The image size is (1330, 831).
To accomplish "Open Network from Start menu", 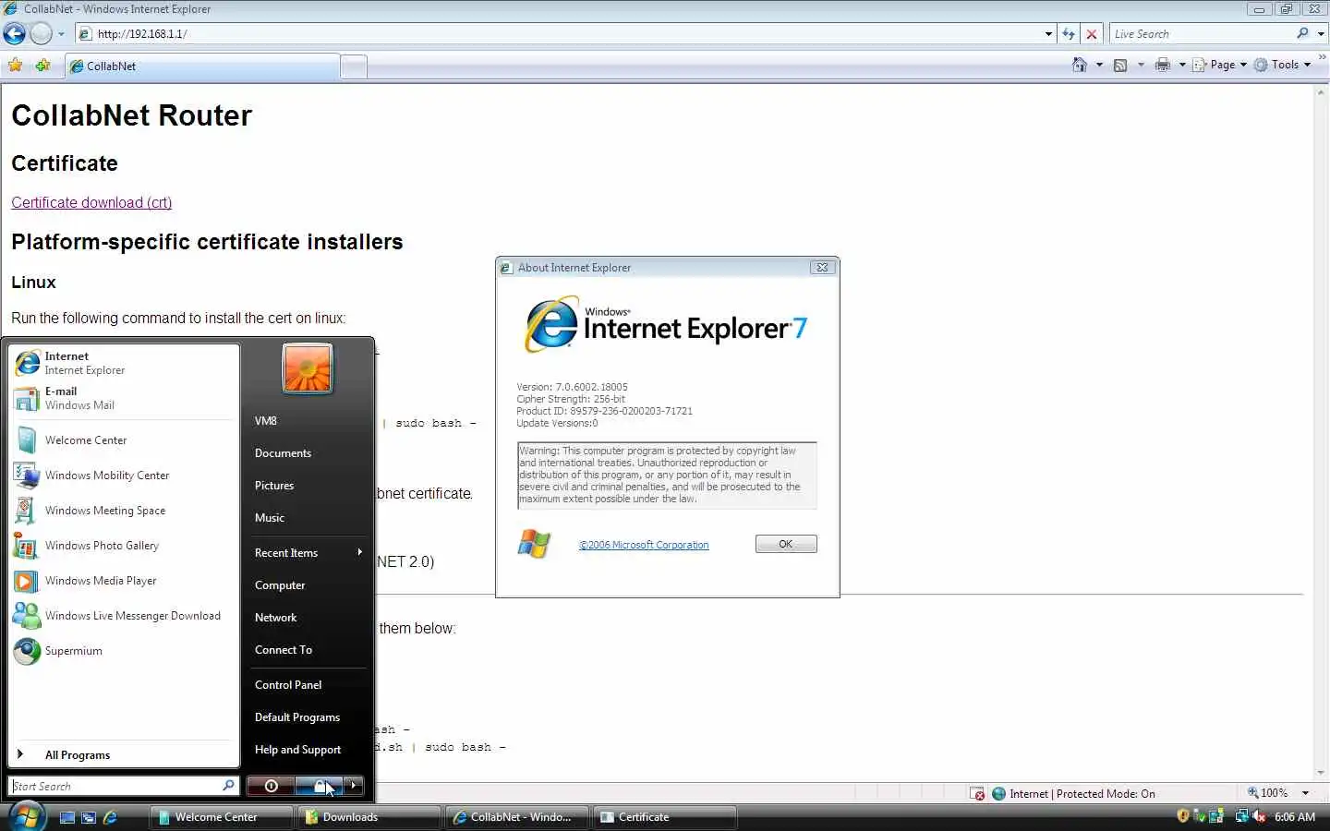I will click(x=308, y=618).
